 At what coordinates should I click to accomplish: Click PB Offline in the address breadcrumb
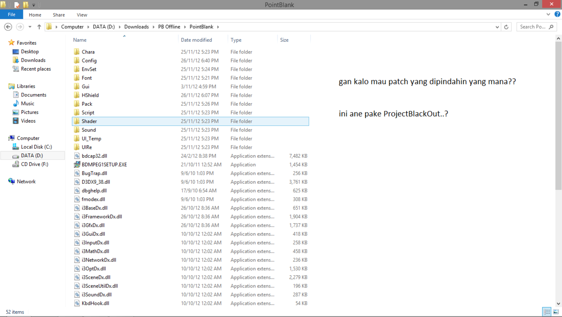[x=169, y=27]
